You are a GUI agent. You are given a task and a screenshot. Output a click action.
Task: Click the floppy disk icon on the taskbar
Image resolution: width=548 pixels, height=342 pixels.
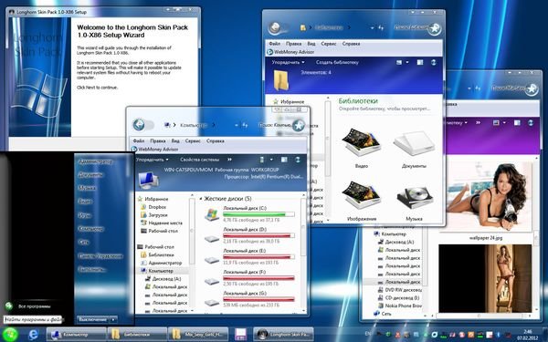click(240, 335)
